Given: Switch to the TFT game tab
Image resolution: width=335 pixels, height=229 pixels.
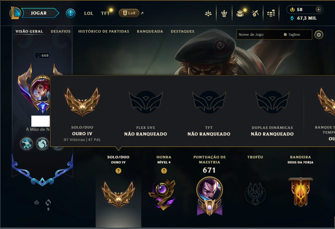Looking at the screenshot, I should 105,13.
